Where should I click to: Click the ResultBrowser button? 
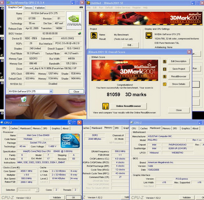[x=178, y=76]
